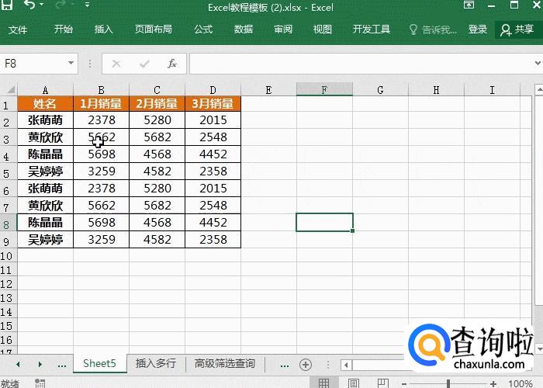Switch to the 审阅 ribbon tab

click(283, 29)
